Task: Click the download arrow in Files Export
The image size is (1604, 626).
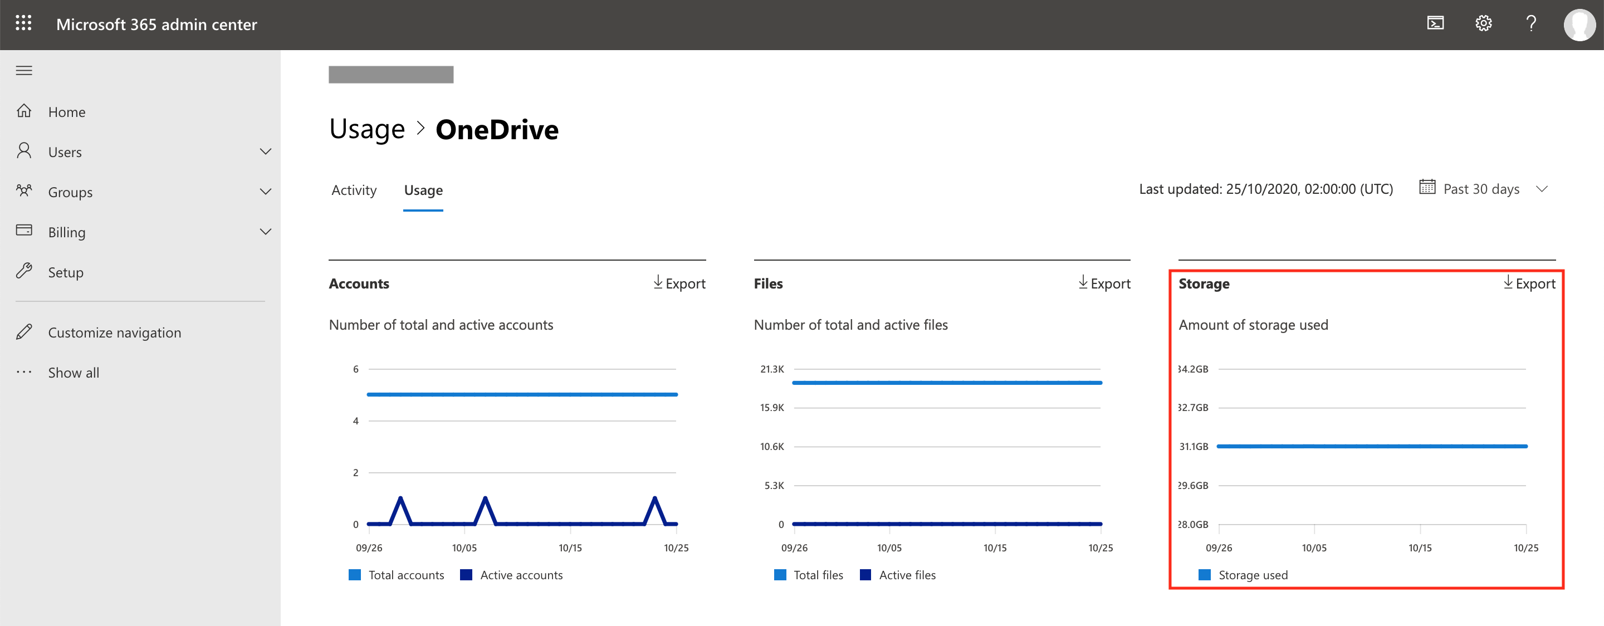Action: pos(1083,282)
